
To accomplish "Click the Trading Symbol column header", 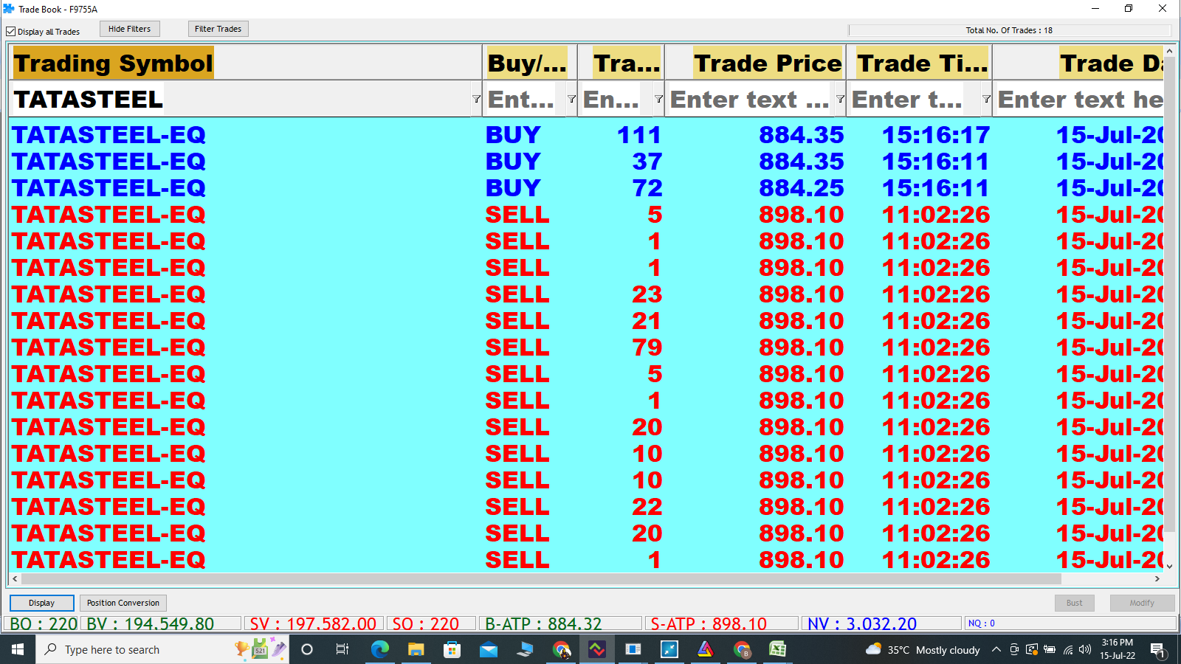I will [x=246, y=63].
